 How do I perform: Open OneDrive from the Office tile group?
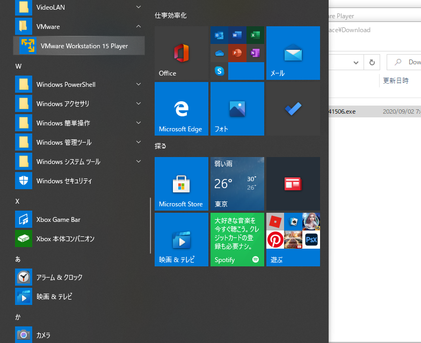(219, 53)
